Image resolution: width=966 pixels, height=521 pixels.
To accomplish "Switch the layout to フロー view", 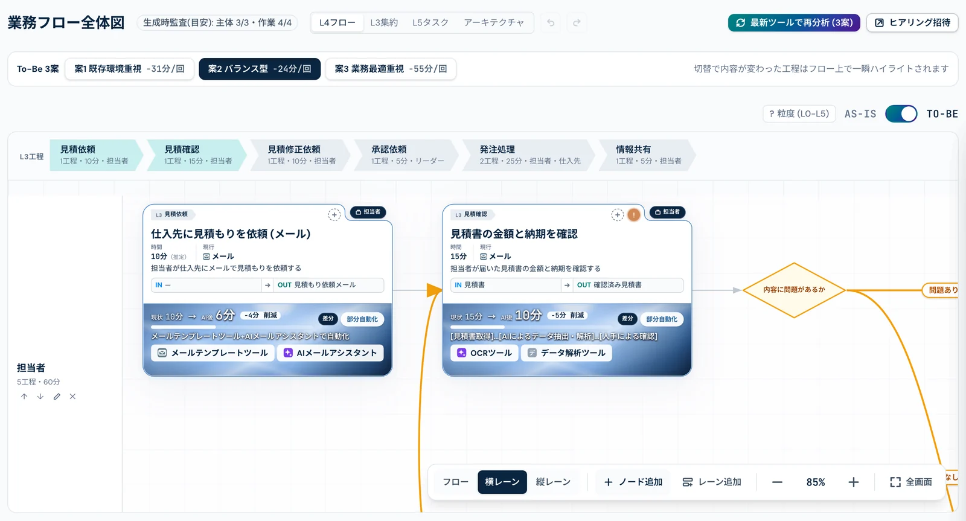I will pyautogui.click(x=455, y=482).
